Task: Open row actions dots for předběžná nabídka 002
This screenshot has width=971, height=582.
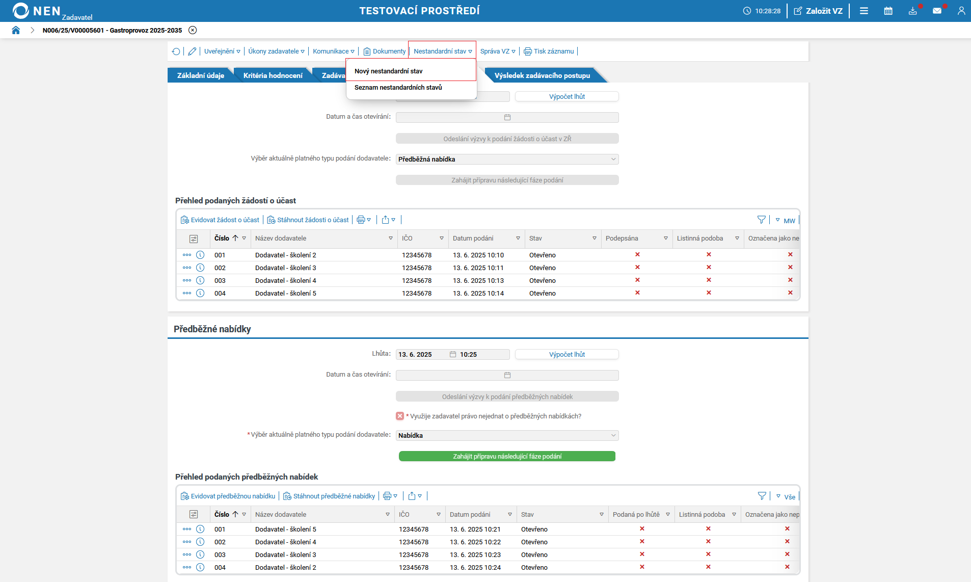Action: 187,542
